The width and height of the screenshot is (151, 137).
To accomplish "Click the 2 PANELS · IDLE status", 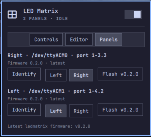I will (45, 19).
